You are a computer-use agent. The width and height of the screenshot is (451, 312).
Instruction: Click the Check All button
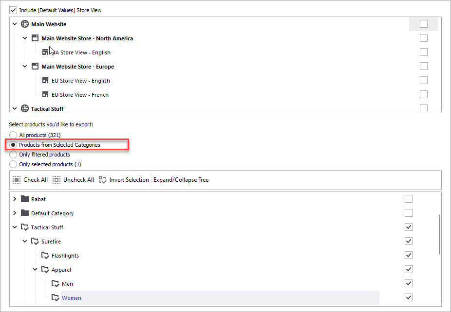point(30,180)
